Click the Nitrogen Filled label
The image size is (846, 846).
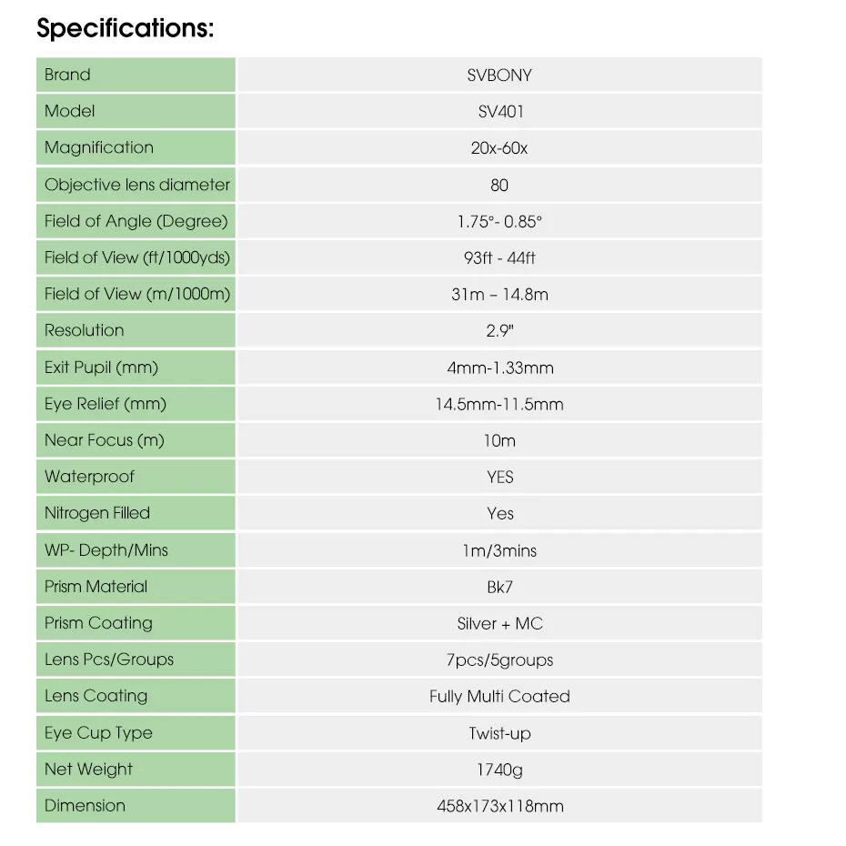pos(97,513)
